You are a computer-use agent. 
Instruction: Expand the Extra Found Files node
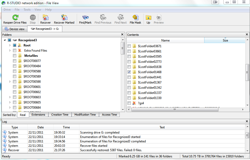pos(10,50)
